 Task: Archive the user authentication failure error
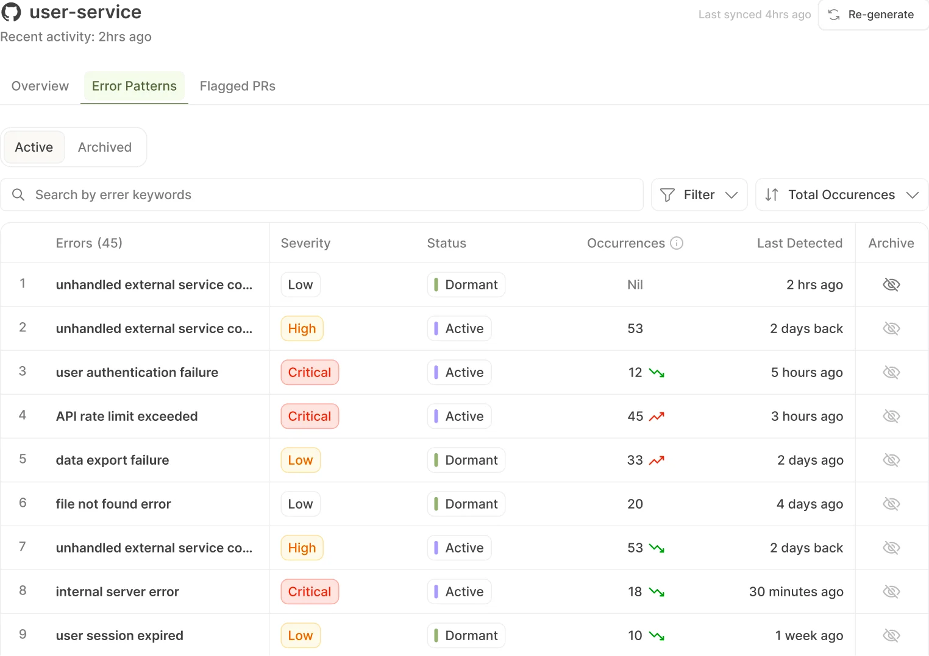891,372
